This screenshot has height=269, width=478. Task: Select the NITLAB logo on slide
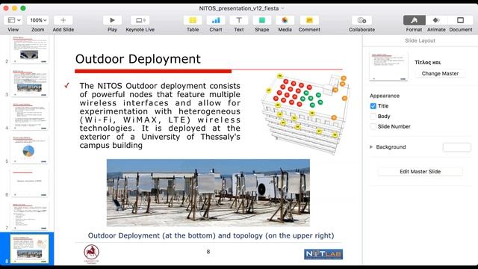click(x=323, y=254)
